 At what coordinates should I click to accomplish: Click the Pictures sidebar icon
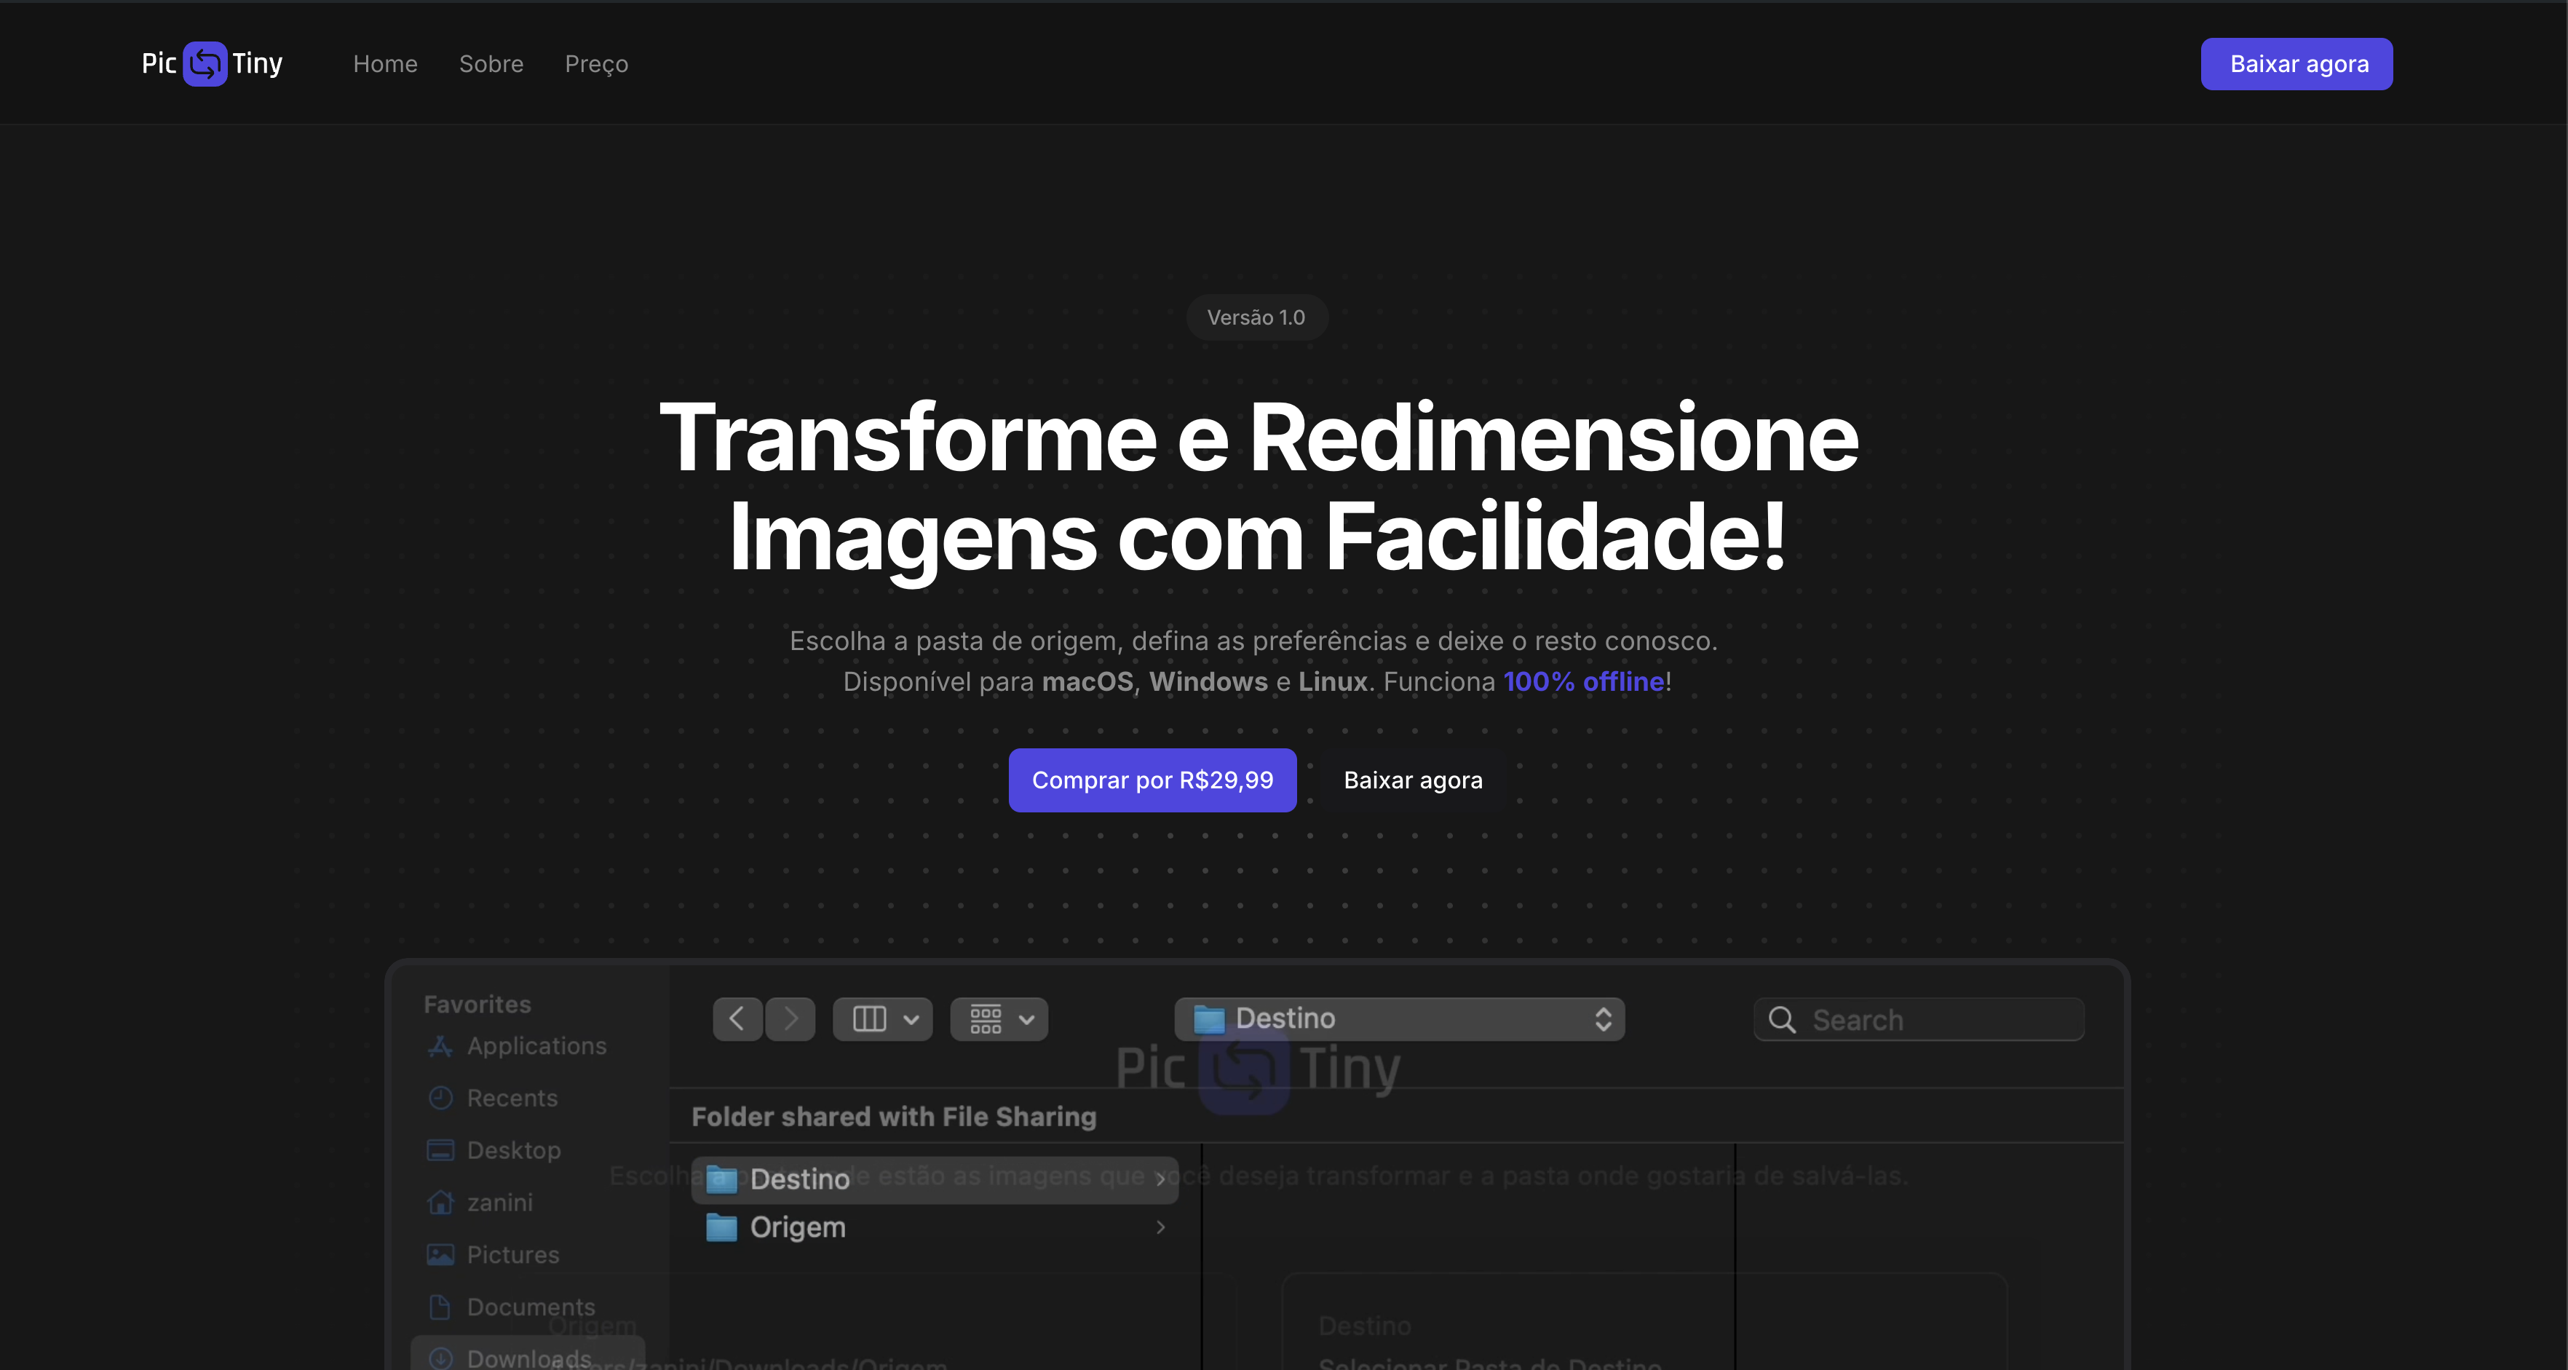click(x=440, y=1254)
